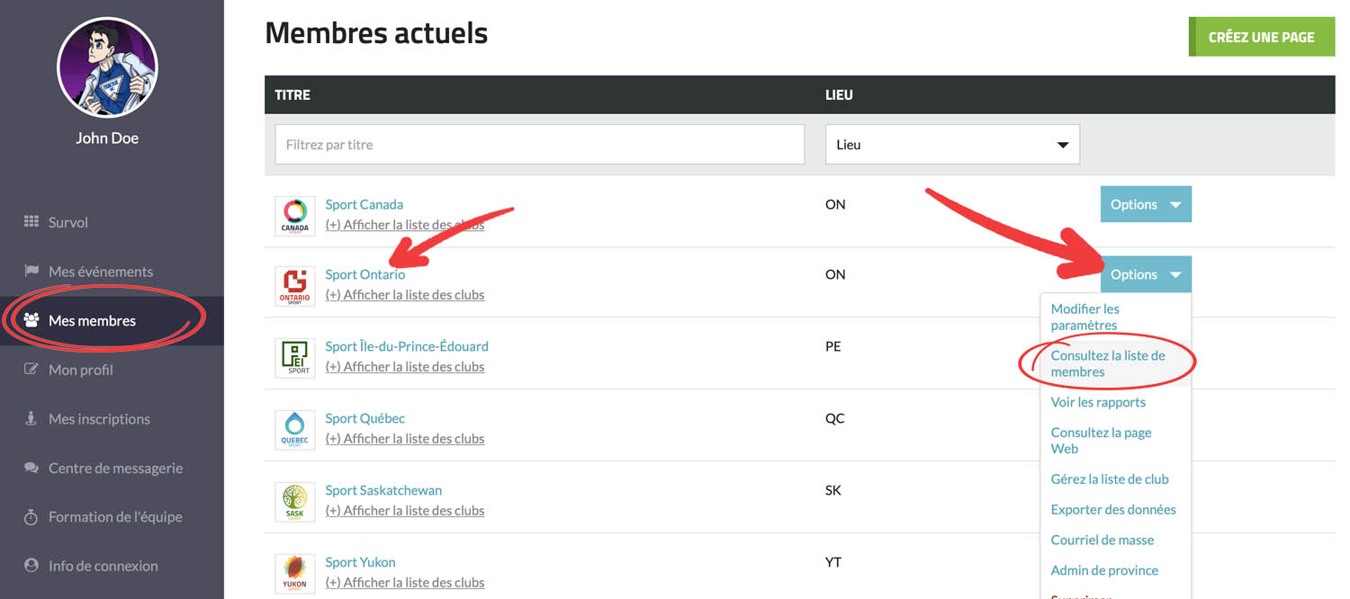
Task: Click the Sport Saskatchewan tree logo
Action: [x=294, y=502]
